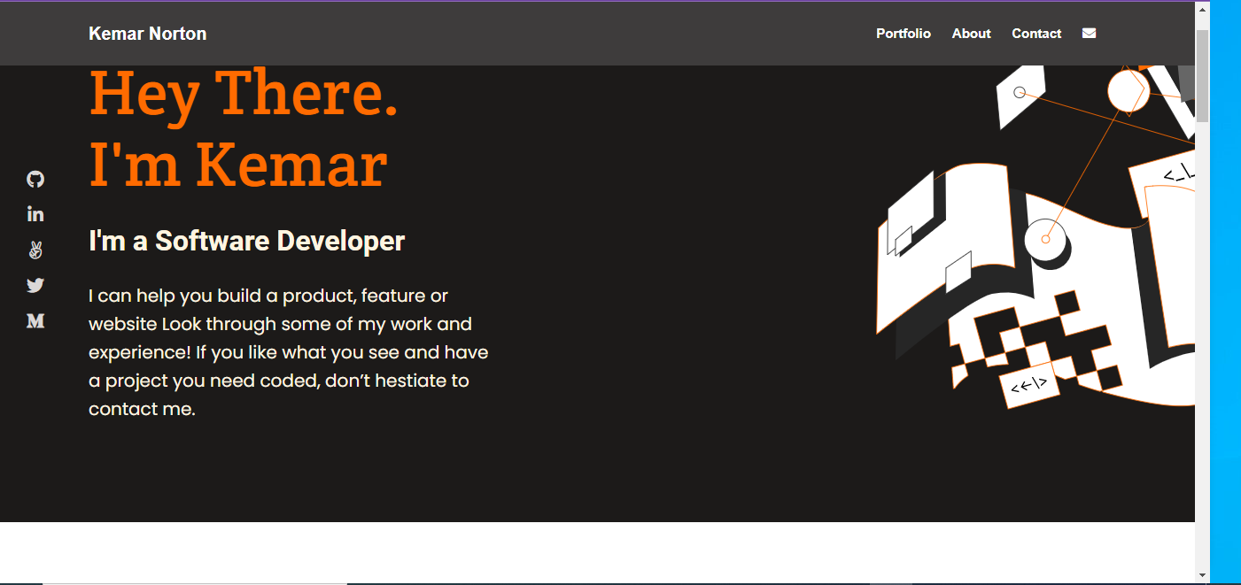Select the AngelList peace-sign icon

pyautogui.click(x=35, y=250)
